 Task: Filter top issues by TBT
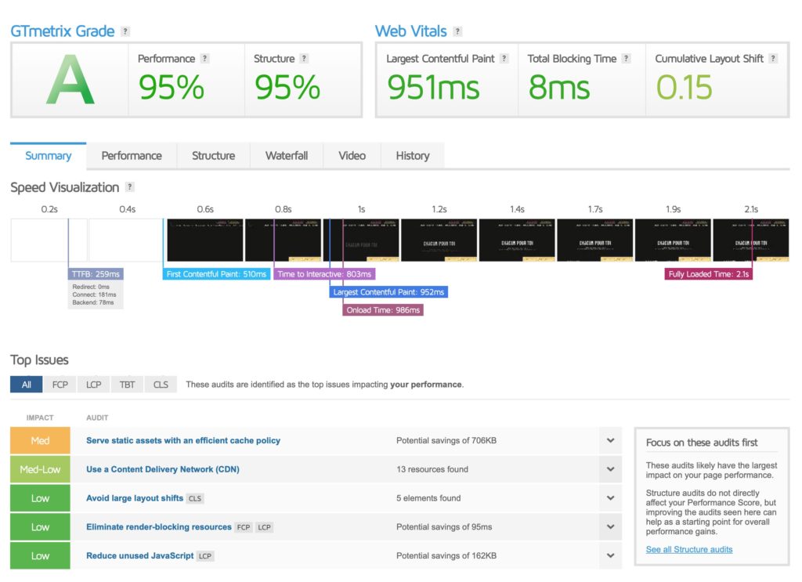click(127, 385)
